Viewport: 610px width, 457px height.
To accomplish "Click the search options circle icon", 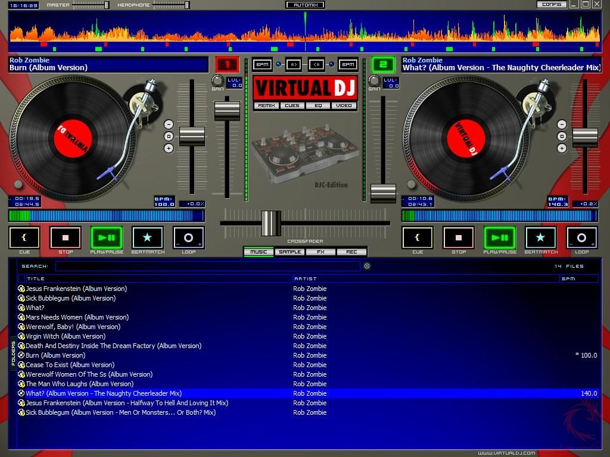I will point(366,266).
